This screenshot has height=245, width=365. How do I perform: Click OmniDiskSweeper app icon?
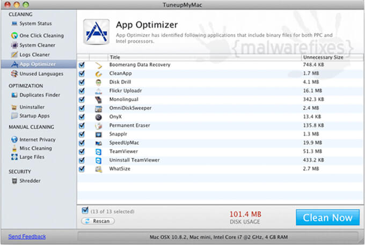tap(99, 108)
